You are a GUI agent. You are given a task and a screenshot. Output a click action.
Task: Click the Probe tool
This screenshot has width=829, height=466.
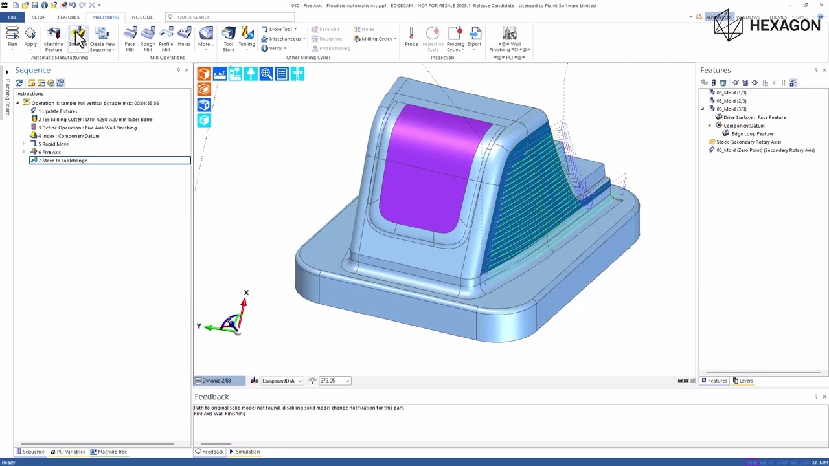click(411, 37)
